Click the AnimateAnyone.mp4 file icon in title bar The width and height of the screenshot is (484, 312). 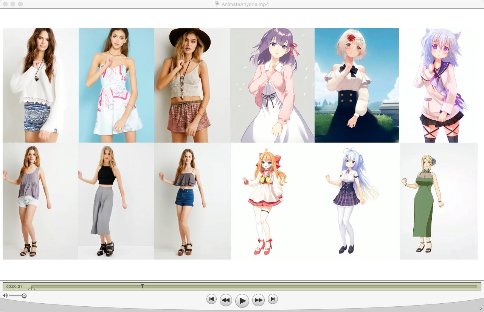(217, 4)
